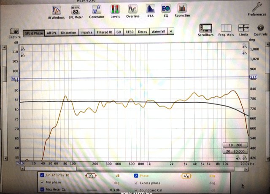Switch to the All SPL tab

(x=51, y=33)
